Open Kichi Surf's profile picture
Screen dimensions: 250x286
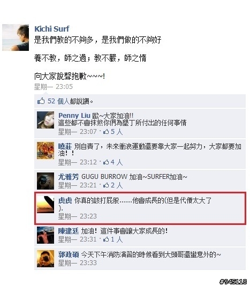point(16,37)
